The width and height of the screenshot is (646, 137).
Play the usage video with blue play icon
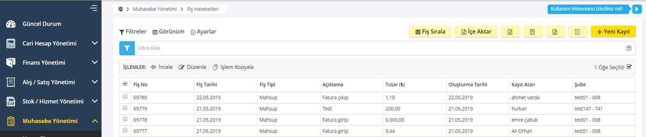pyautogui.click(x=637, y=9)
